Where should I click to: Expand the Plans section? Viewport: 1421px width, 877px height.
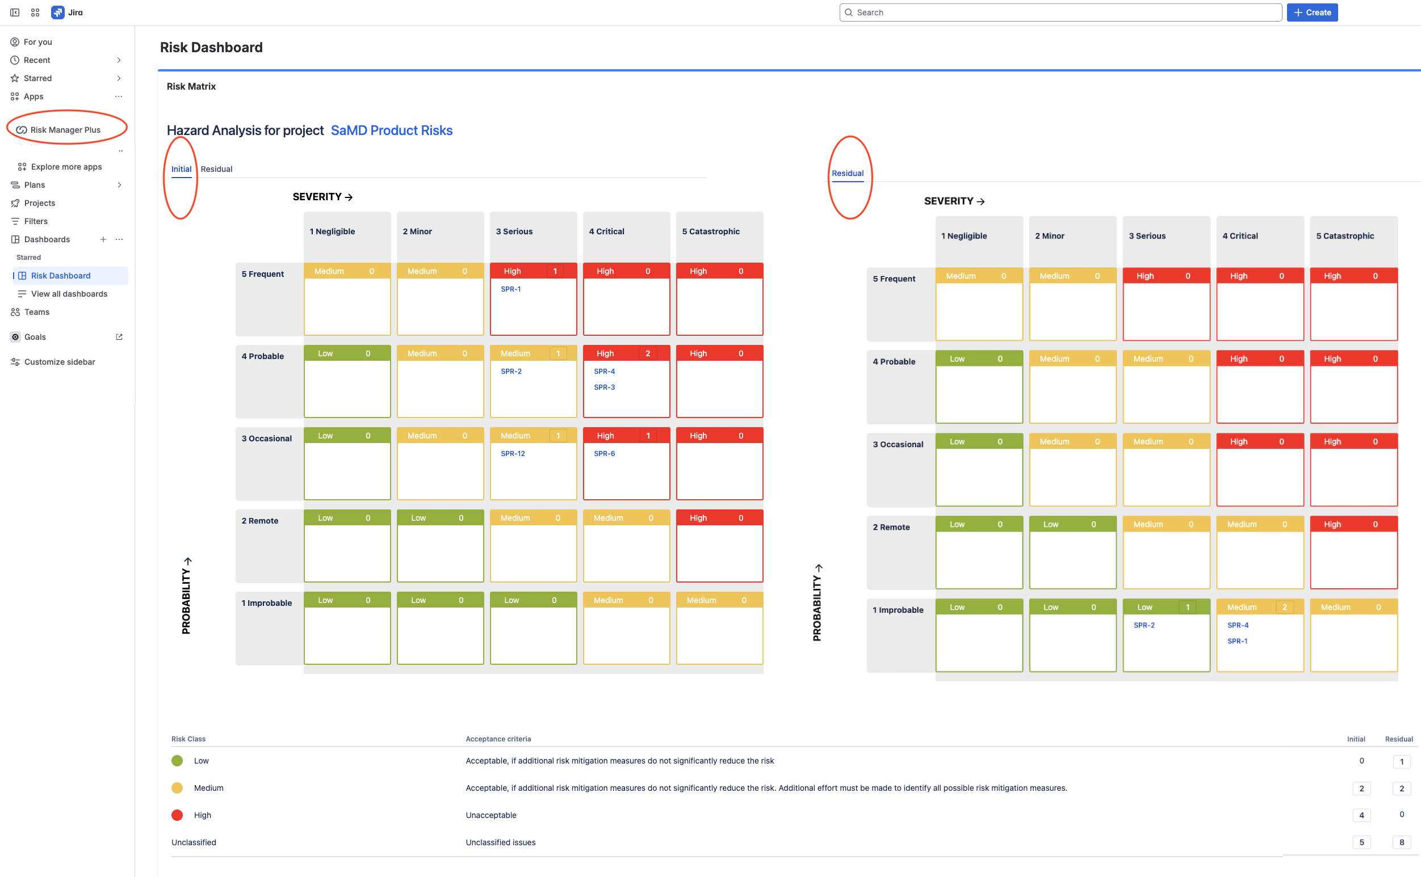120,184
